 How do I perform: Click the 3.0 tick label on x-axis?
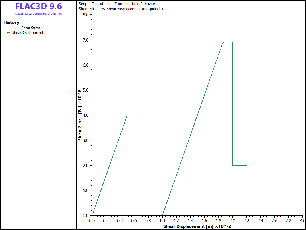[302, 221]
